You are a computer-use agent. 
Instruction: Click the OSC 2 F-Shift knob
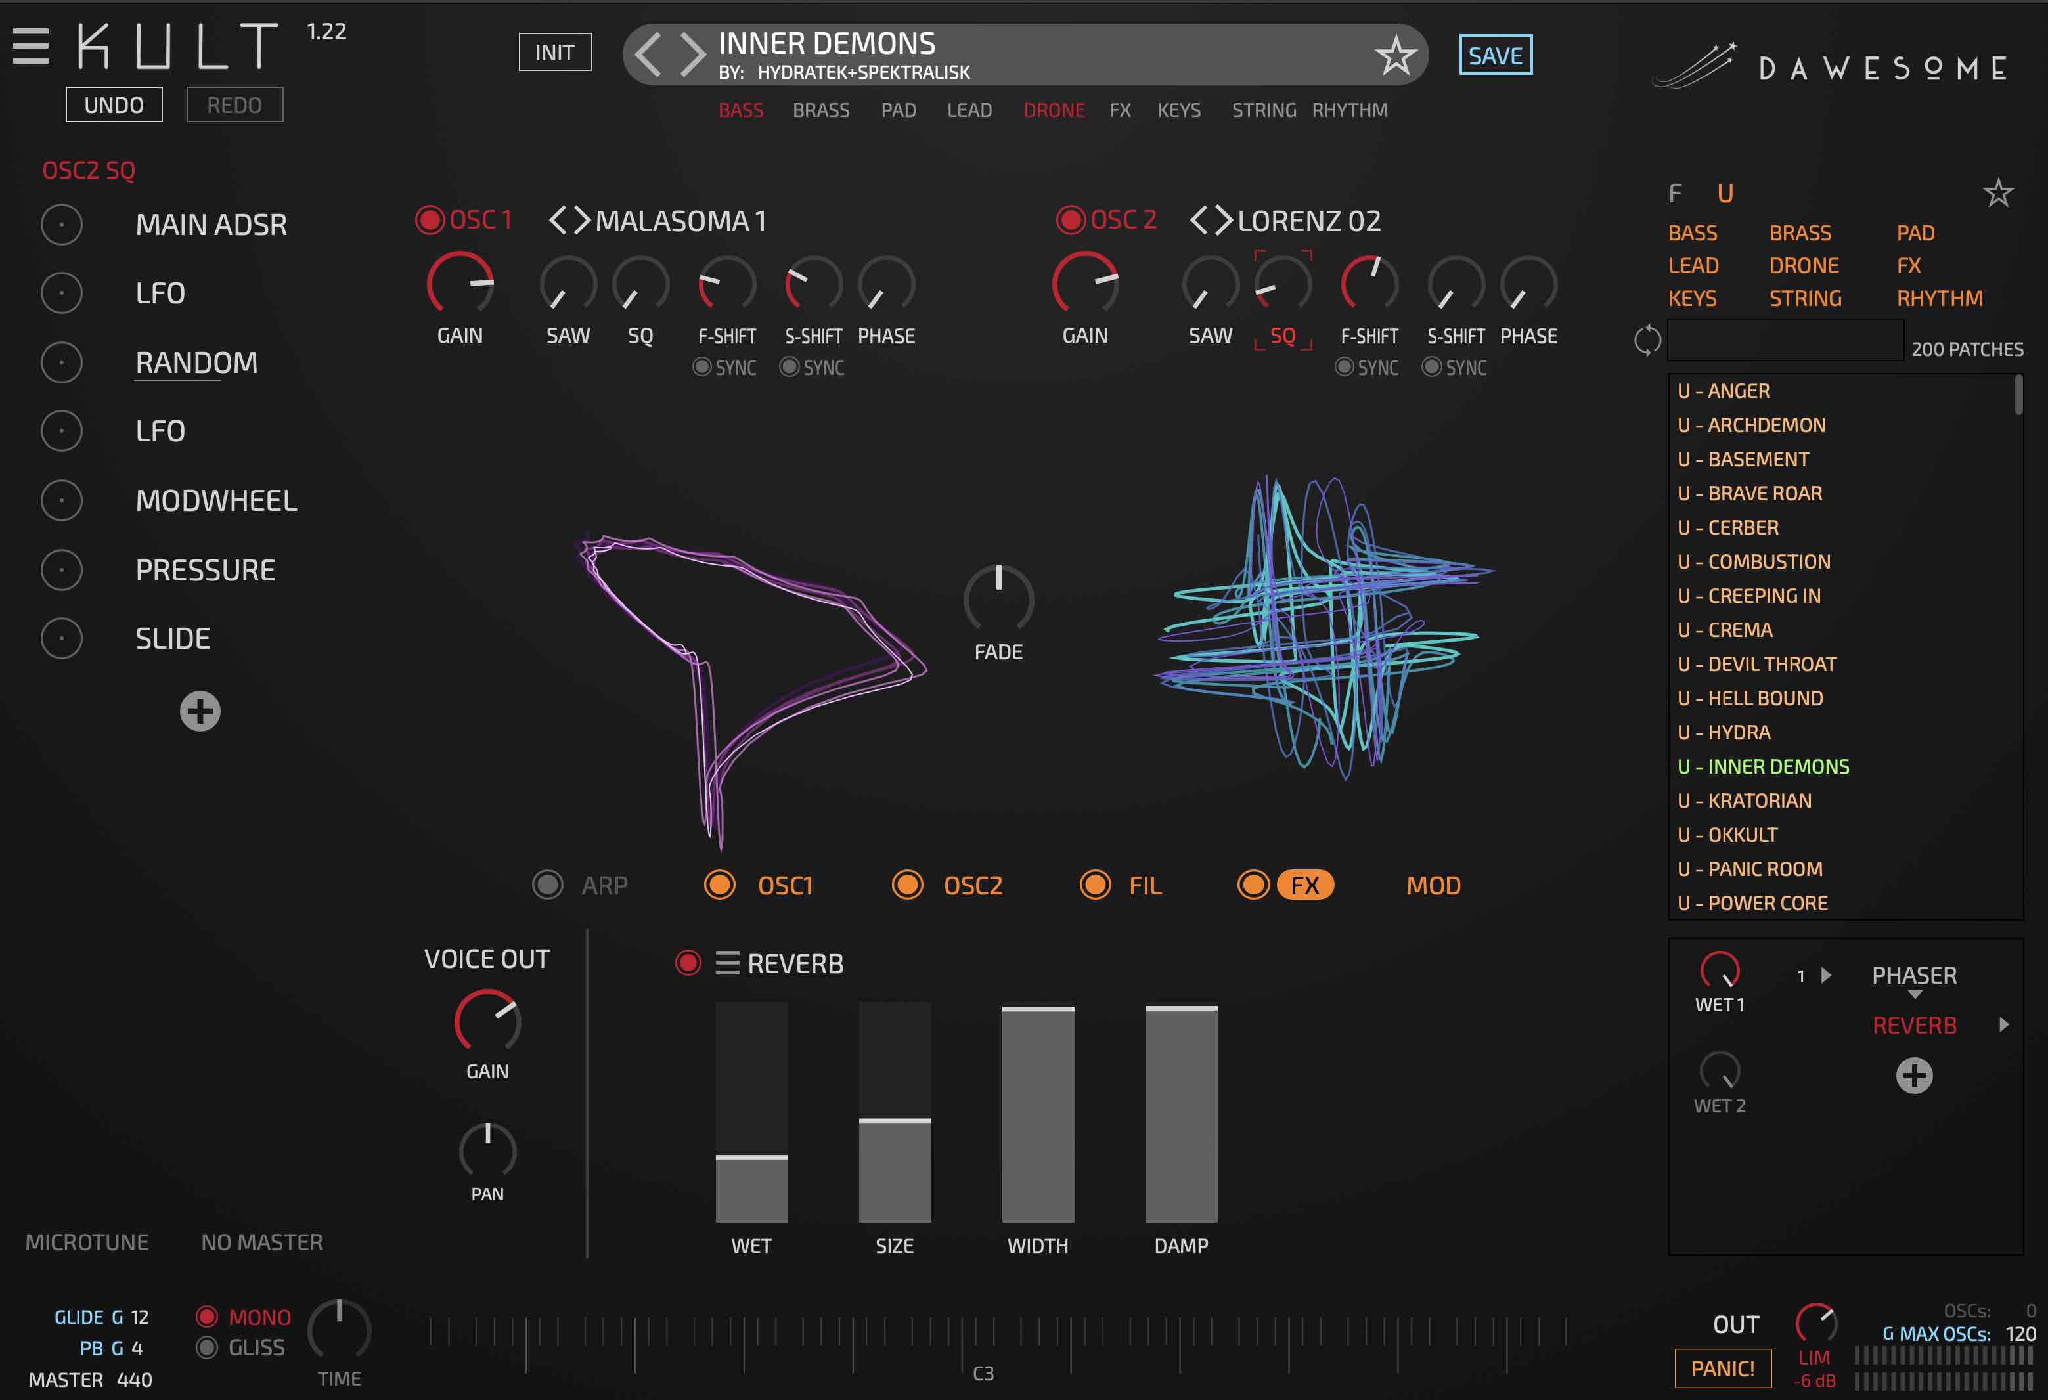click(x=1369, y=284)
